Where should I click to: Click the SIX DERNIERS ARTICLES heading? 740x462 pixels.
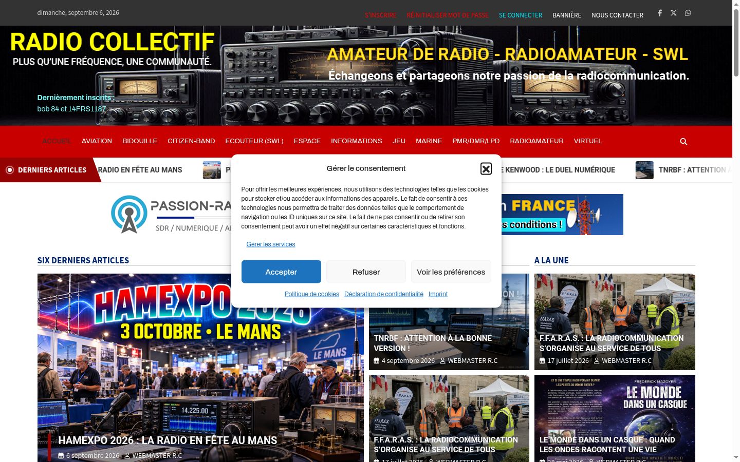click(83, 260)
